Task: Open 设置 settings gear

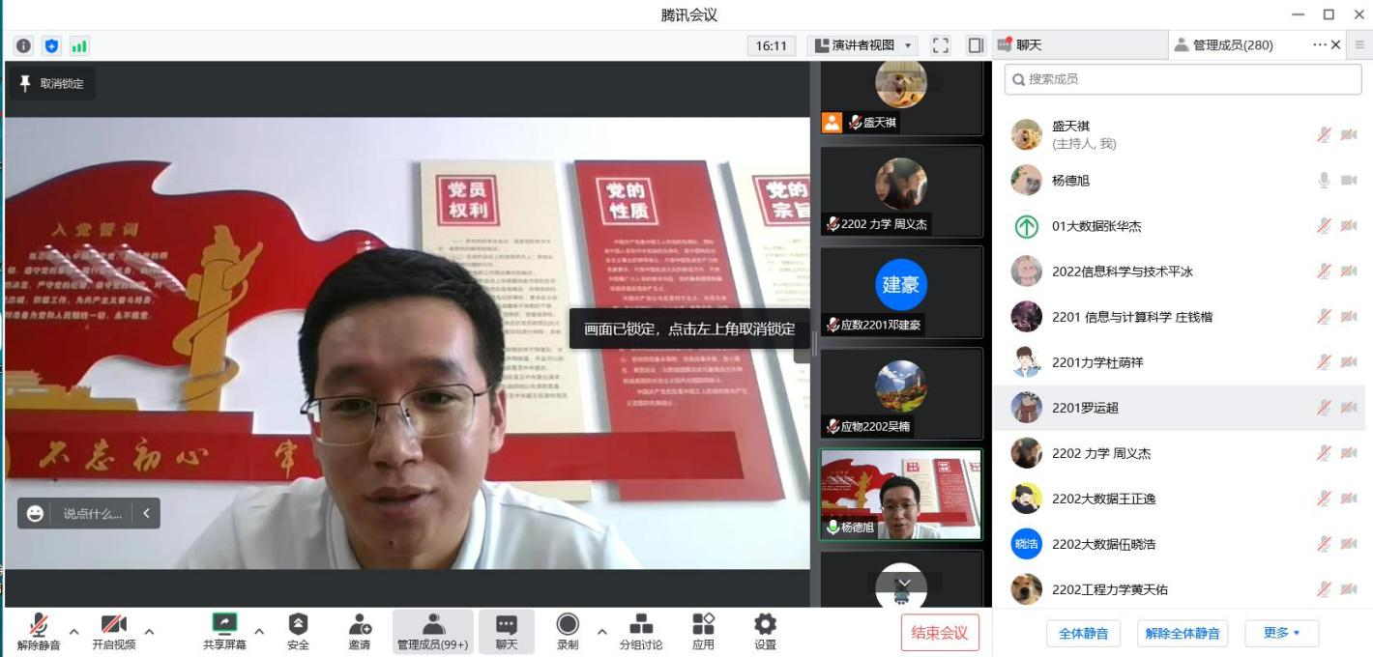Action: (x=765, y=625)
